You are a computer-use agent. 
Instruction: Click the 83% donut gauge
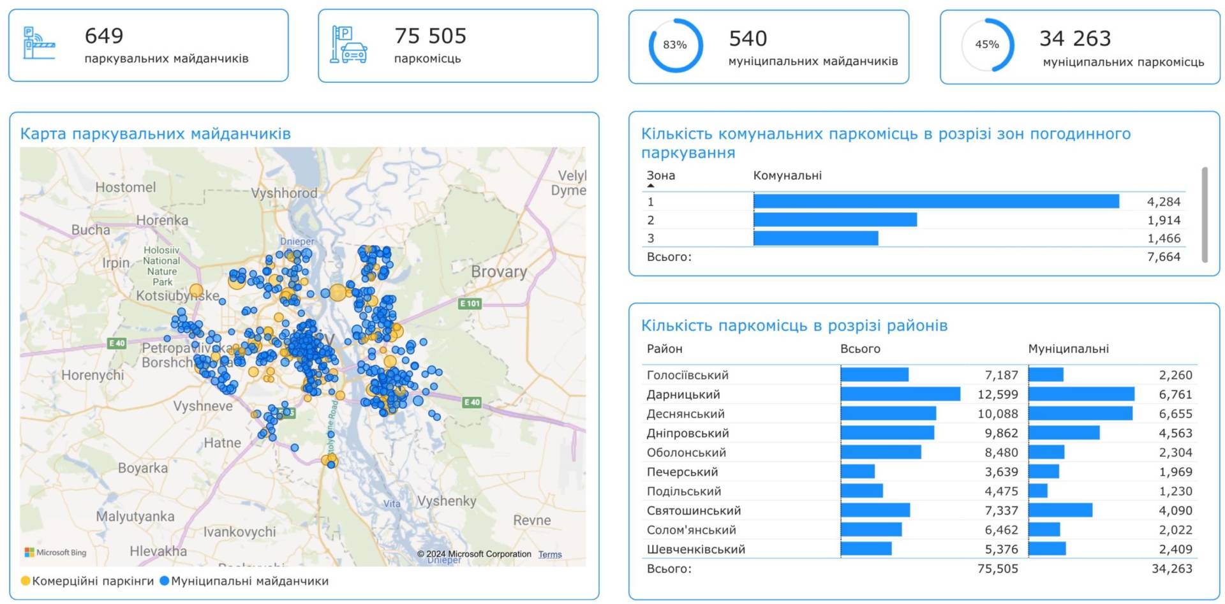coord(675,45)
